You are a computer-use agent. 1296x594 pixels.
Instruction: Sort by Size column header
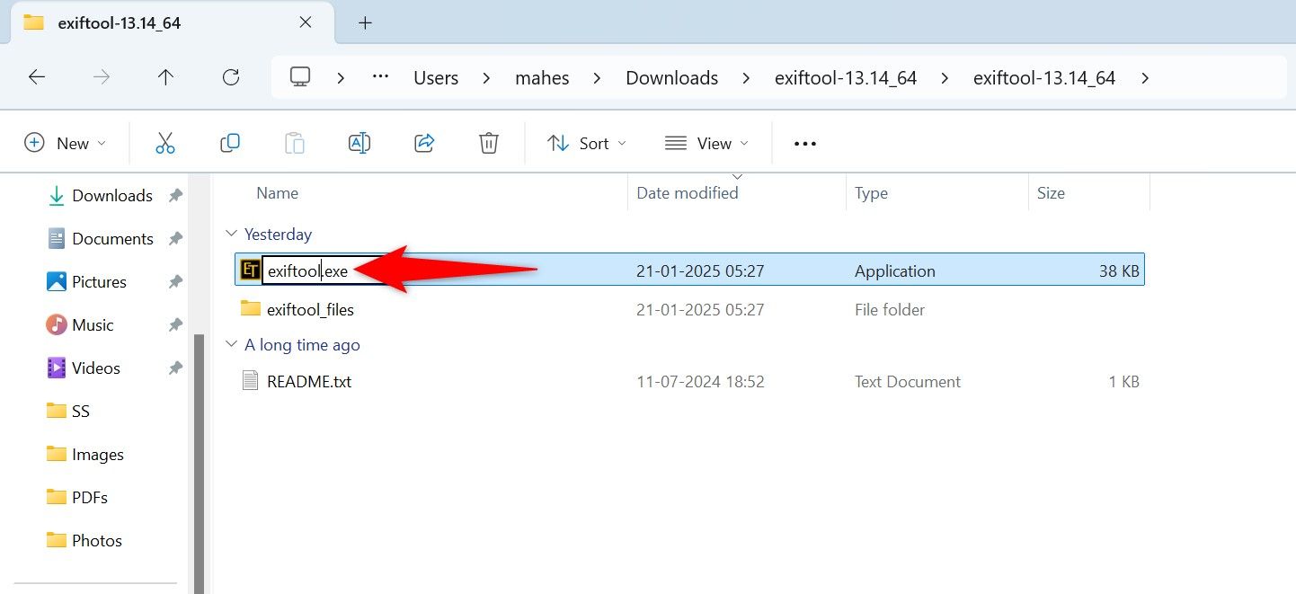(x=1051, y=192)
